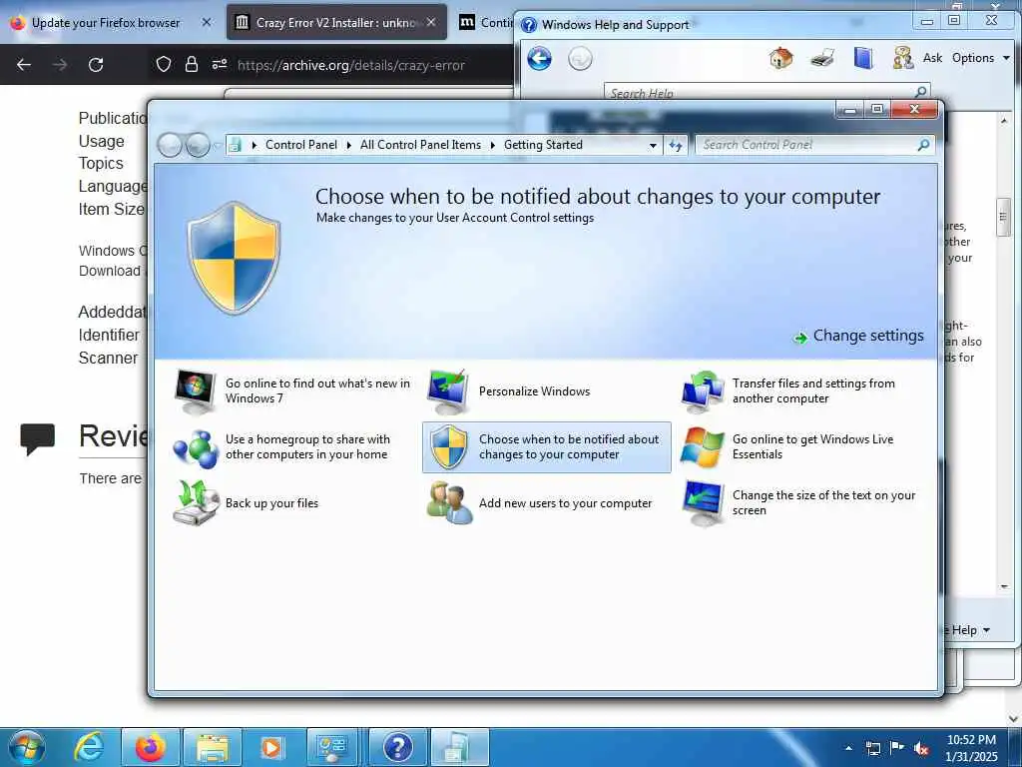The image size is (1022, 767).
Task: Click the green arrow beside Change settings
Action: click(x=799, y=338)
